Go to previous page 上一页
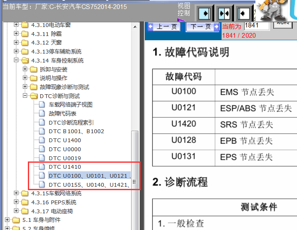 [164, 27]
